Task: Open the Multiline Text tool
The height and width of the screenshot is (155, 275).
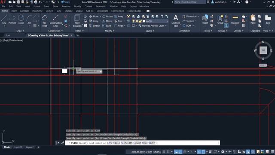Action: coord(176,21)
